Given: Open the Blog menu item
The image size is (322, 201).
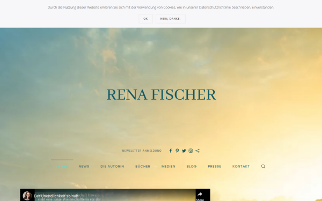Looking at the screenshot, I should 192,166.
